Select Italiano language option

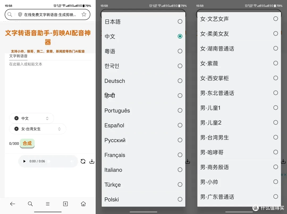(143, 170)
